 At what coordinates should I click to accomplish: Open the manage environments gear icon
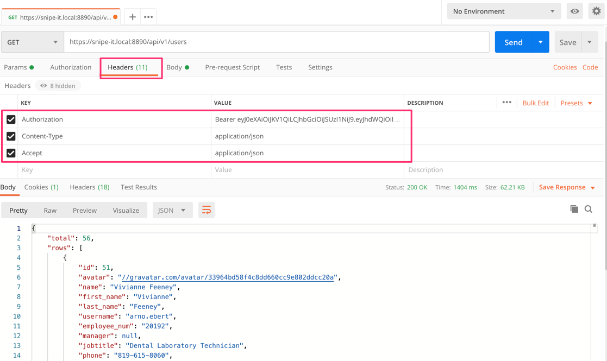pyautogui.click(x=597, y=11)
